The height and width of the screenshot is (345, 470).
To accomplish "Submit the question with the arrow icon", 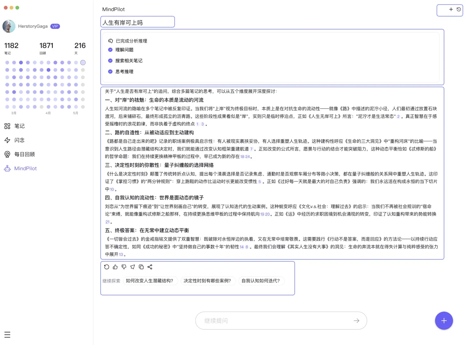I will (x=356, y=321).
